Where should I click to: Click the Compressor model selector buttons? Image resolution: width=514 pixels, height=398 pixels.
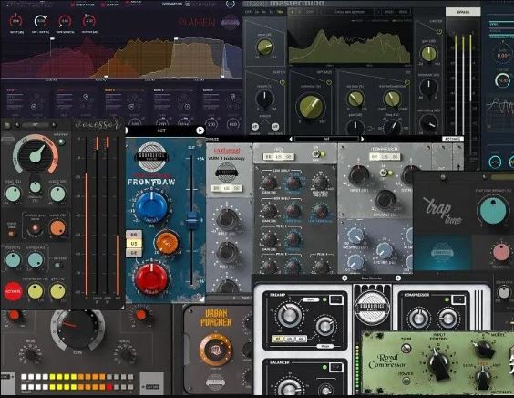tap(385, 157)
